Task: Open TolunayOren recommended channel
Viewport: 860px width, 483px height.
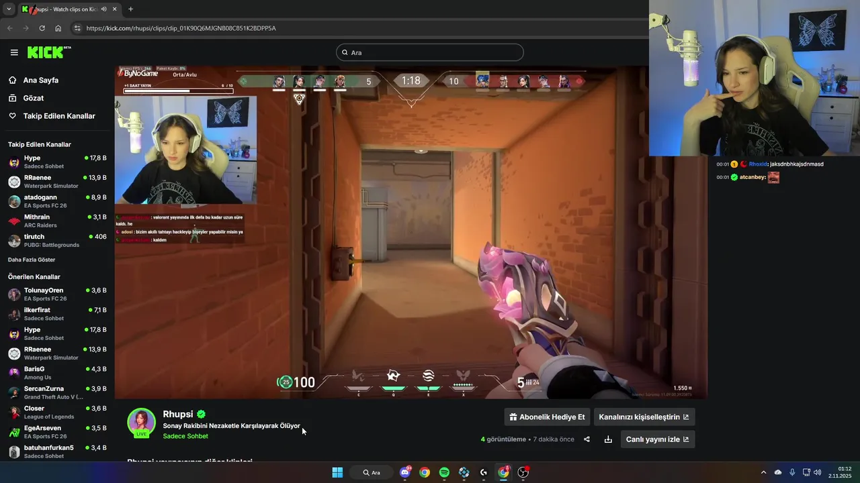Action: coord(57,294)
